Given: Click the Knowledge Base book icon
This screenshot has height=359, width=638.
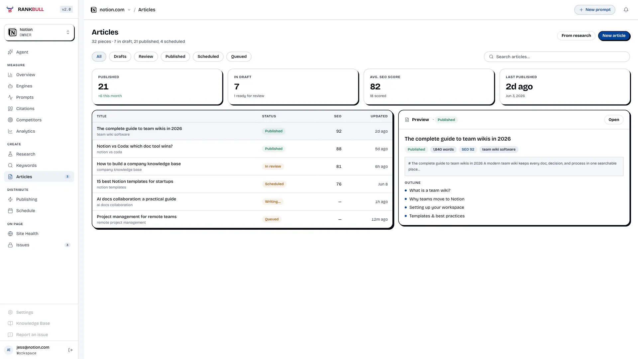Looking at the screenshot, I should (x=10, y=323).
